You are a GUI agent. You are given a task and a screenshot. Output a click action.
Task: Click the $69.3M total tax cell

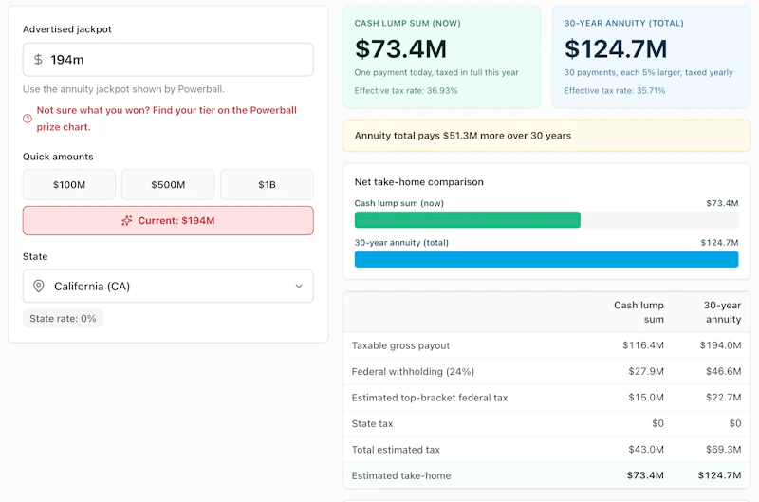click(x=723, y=450)
